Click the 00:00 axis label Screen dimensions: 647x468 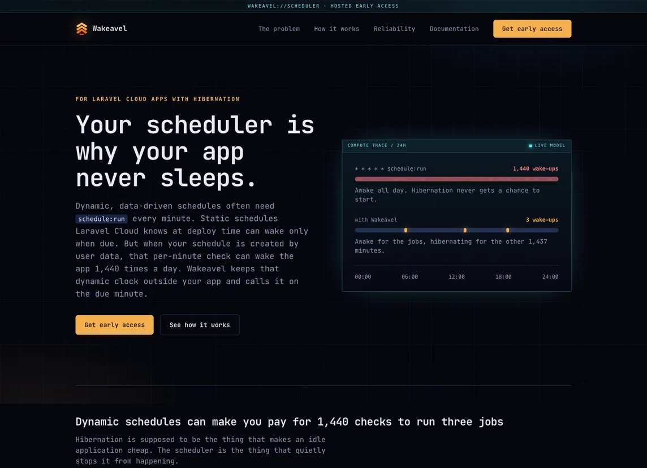coord(363,277)
